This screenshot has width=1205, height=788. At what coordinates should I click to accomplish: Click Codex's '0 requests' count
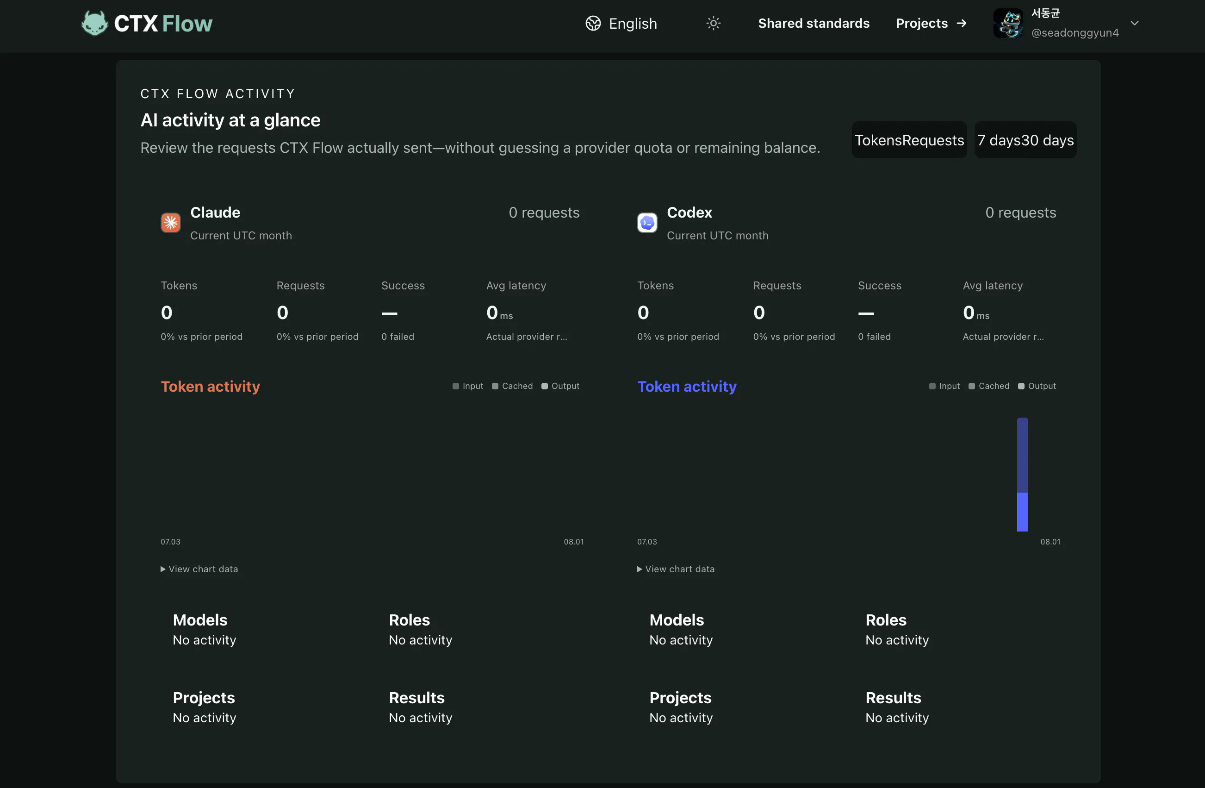click(x=1020, y=213)
